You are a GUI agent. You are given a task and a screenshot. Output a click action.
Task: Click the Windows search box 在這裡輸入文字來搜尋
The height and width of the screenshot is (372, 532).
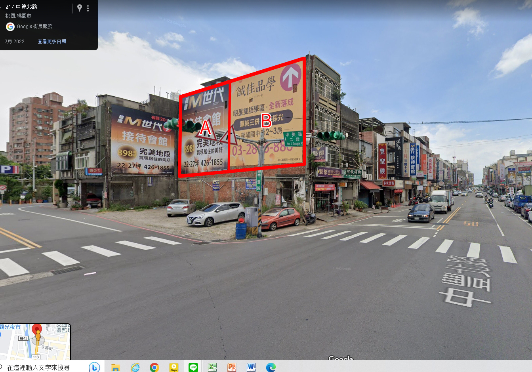point(38,367)
